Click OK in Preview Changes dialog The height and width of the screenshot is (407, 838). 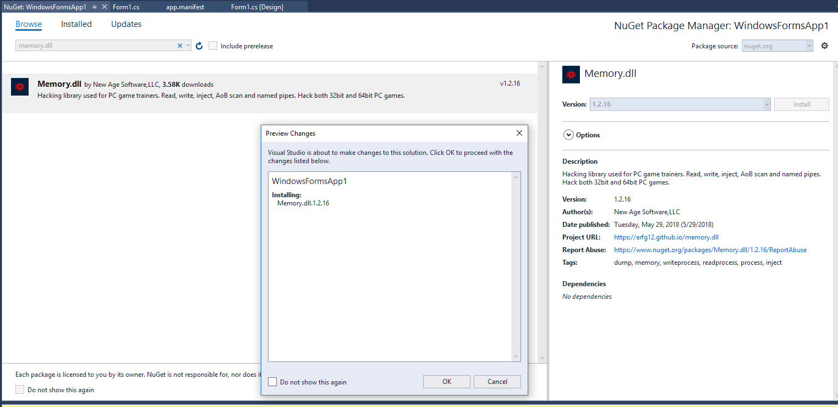click(447, 382)
